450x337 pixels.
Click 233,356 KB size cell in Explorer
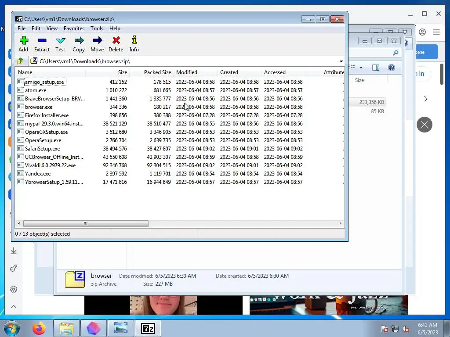click(x=372, y=102)
